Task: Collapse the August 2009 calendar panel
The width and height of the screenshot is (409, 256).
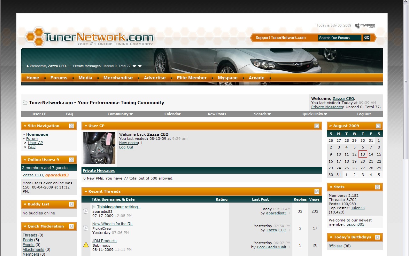Action: [378, 126]
